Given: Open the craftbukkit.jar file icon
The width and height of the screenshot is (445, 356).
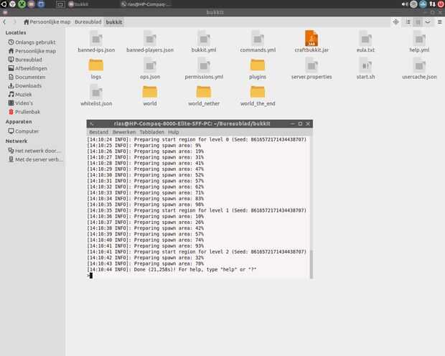Looking at the screenshot, I should [x=311, y=38].
